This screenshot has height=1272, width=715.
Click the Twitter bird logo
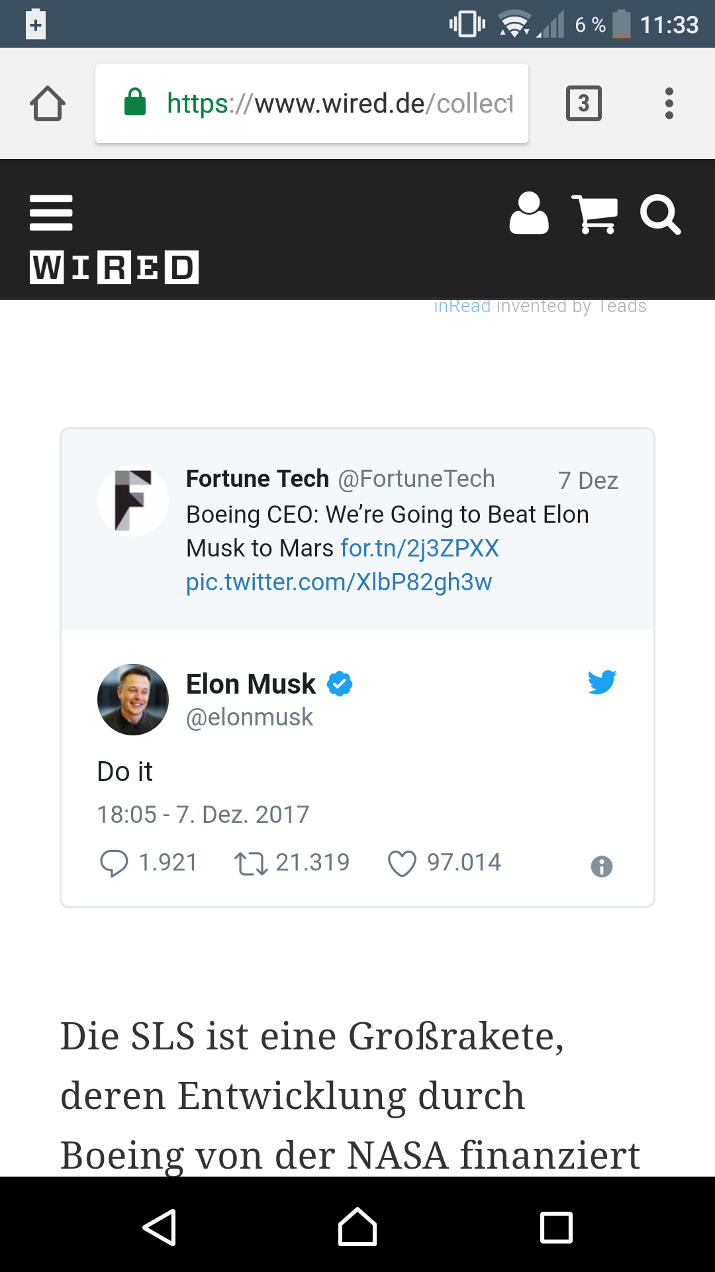tap(602, 682)
